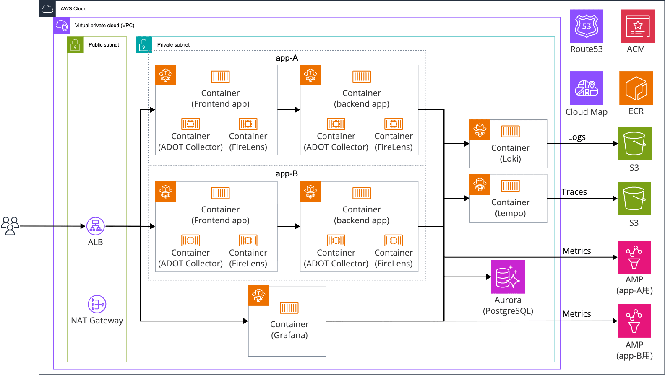
Task: Click the S3 bucket icon for Logs
Action: click(634, 143)
